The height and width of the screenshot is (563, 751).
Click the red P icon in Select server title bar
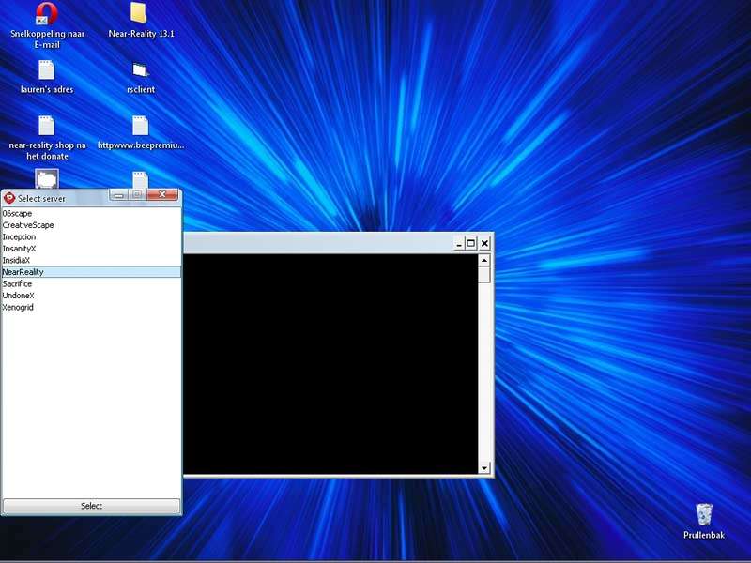[x=9, y=198]
